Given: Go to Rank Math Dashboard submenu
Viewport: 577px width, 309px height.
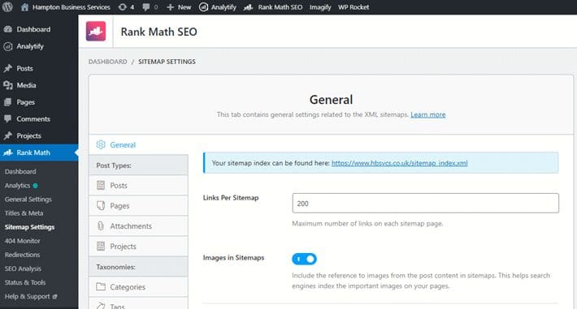Looking at the screenshot, I should coord(20,171).
